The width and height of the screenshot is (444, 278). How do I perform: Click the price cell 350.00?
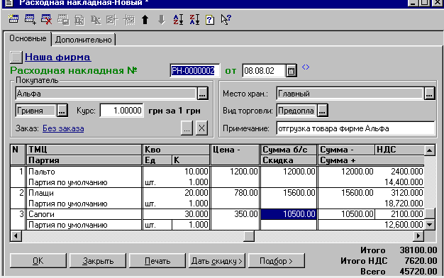click(235, 214)
